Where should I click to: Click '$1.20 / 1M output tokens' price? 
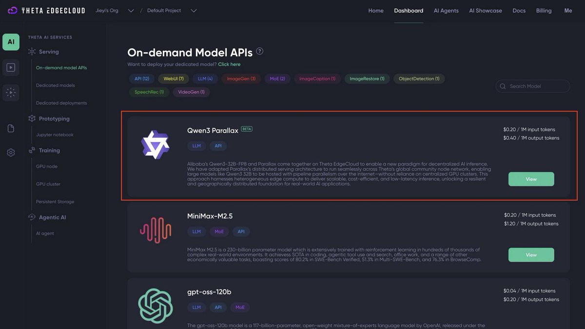point(531,224)
